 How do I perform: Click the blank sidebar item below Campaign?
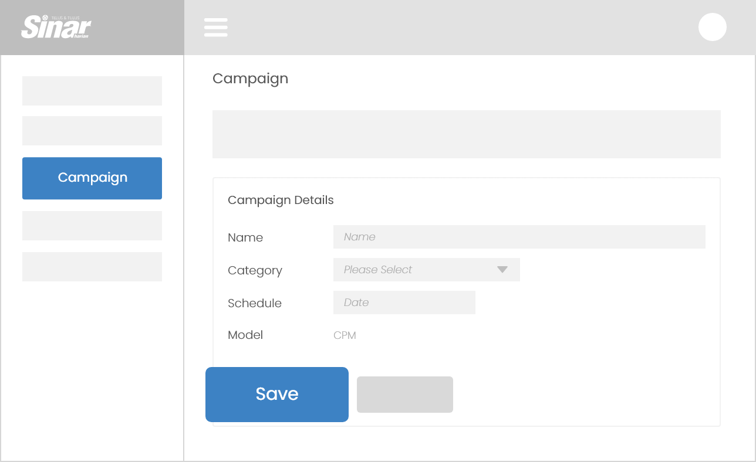point(92,226)
